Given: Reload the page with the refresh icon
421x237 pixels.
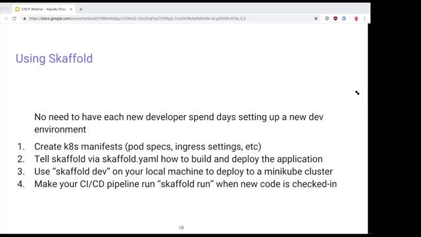Looking at the screenshot, I should tap(14, 18).
